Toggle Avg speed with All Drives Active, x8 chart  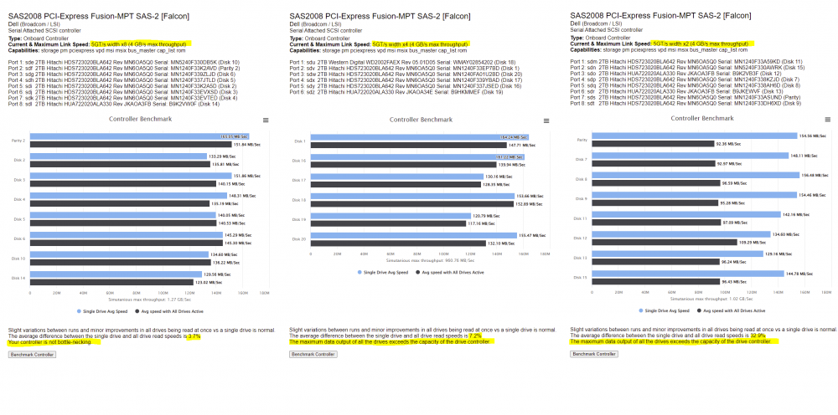[169, 311]
